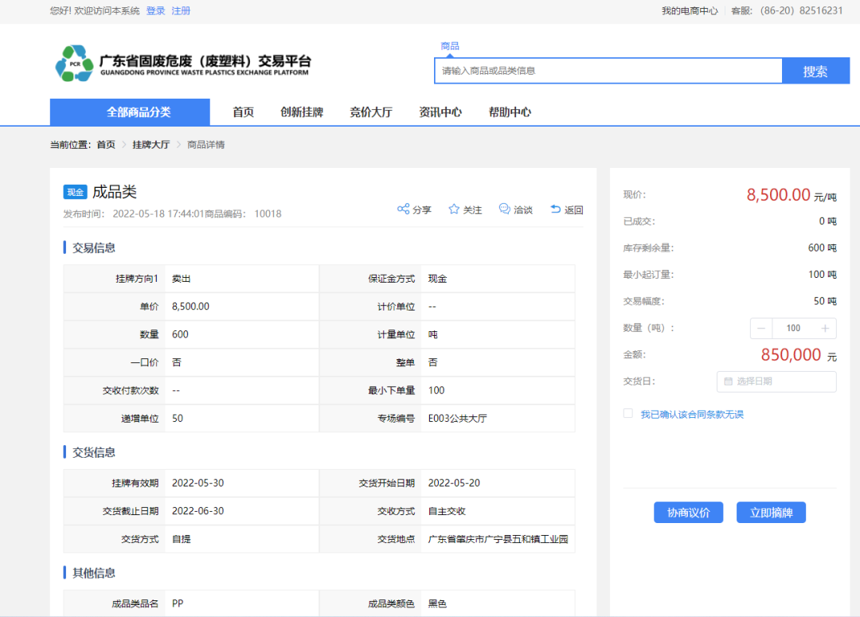Go to 首页 navigation tab
Viewport: 860px width, 617px height.
click(x=243, y=112)
